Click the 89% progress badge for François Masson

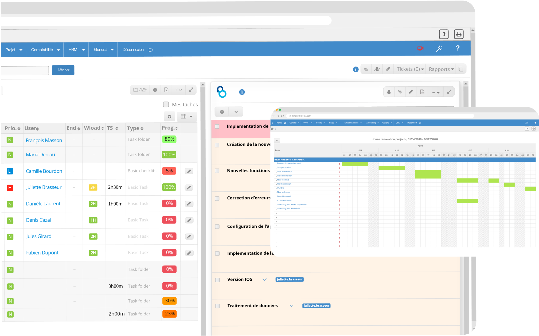click(x=169, y=139)
